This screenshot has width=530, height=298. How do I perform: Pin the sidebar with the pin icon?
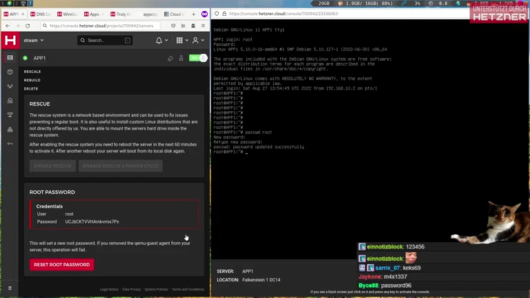click(10, 288)
